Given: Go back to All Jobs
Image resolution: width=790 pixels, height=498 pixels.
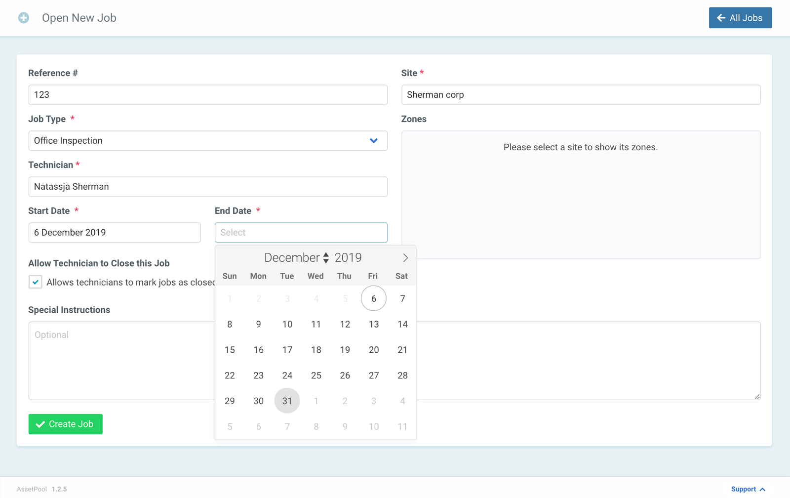Looking at the screenshot, I should pos(740,18).
